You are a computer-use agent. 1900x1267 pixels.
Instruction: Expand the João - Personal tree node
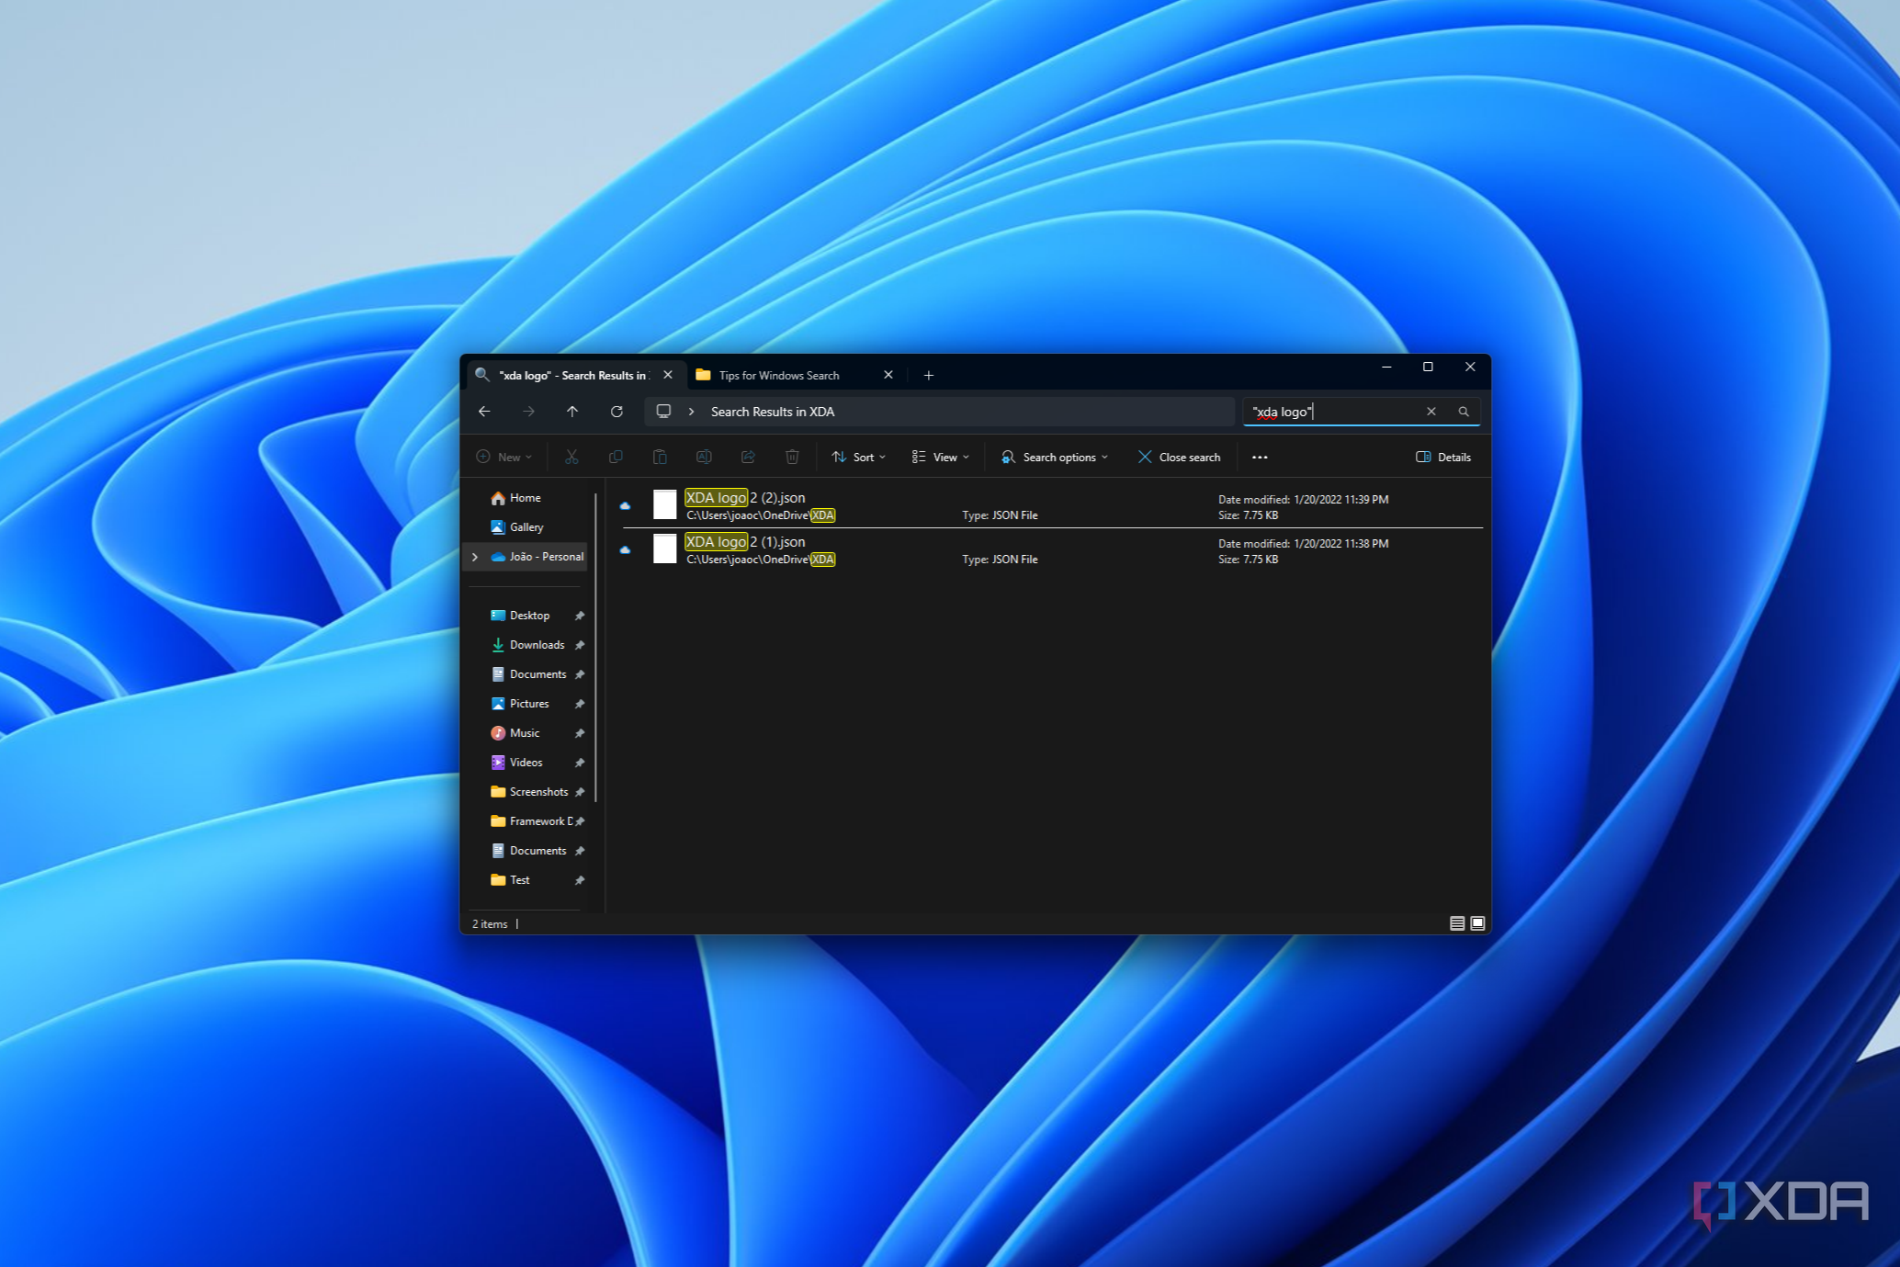pos(475,557)
